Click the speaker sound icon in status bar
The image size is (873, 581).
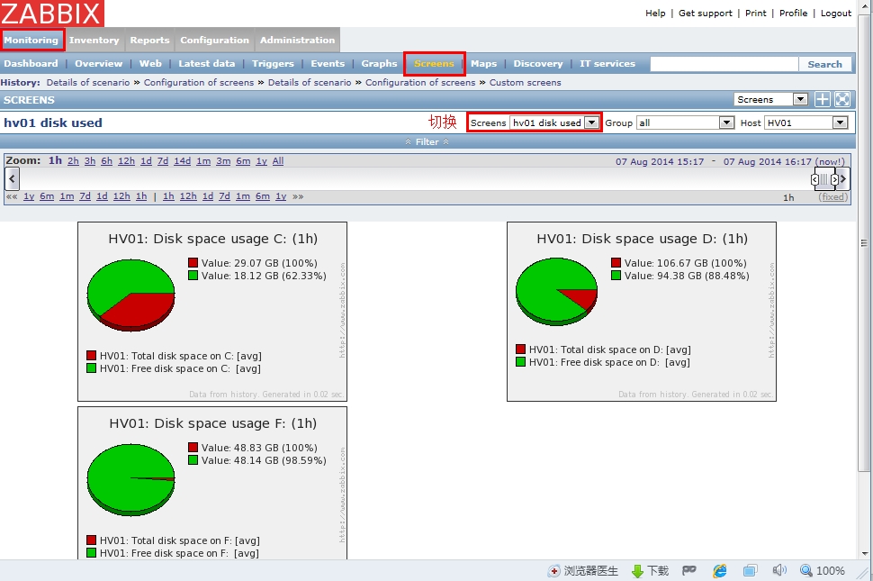pos(779,571)
